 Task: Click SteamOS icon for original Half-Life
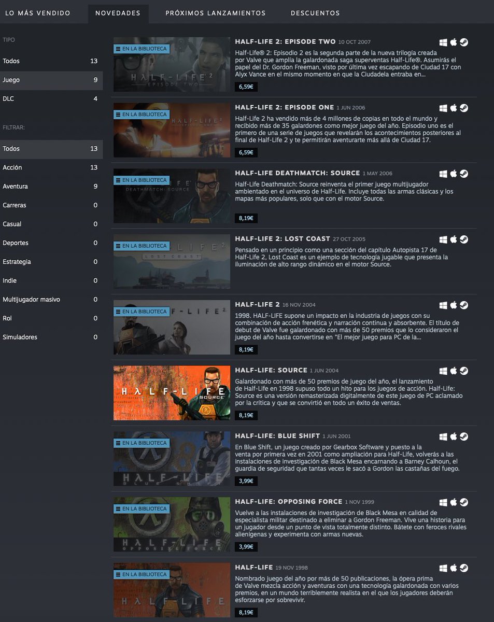[464, 568]
